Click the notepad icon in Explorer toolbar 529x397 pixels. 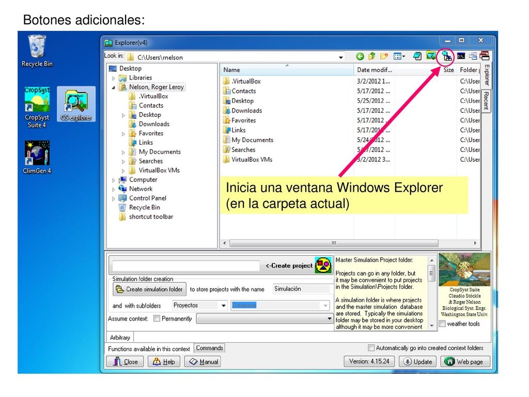[417, 56]
